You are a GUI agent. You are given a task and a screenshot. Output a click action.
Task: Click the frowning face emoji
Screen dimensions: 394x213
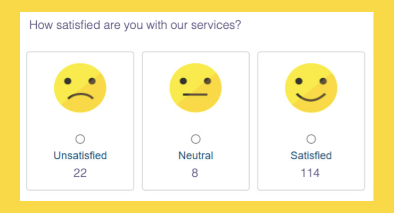coord(80,87)
